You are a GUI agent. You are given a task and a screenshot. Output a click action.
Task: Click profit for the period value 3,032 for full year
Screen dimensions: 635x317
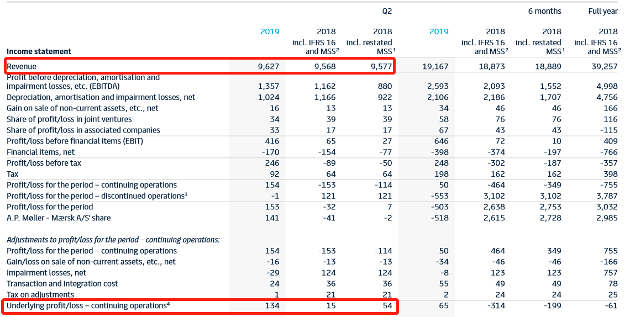coord(607,207)
